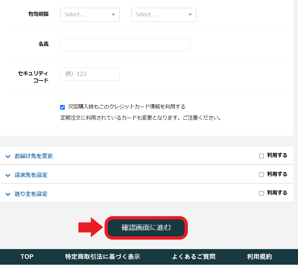Open the second 有効期限 Select dropdown
Screen dimensions: 298x267
click(x=164, y=15)
